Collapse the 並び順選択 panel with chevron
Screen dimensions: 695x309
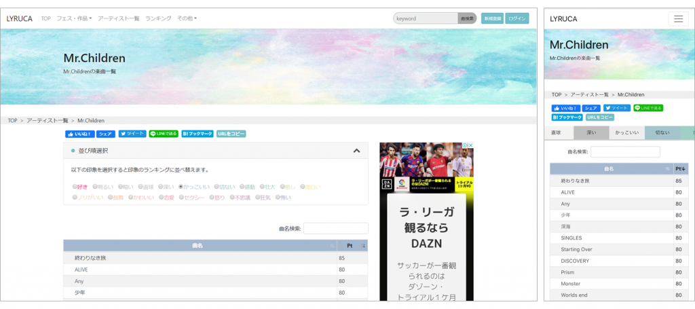[x=356, y=151]
